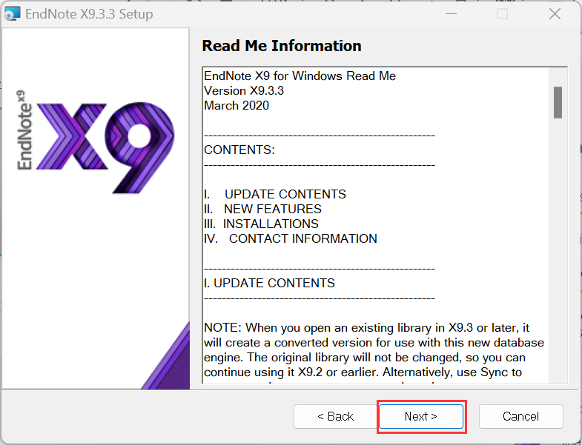Click the EndNote X9 logo image

coord(96,141)
